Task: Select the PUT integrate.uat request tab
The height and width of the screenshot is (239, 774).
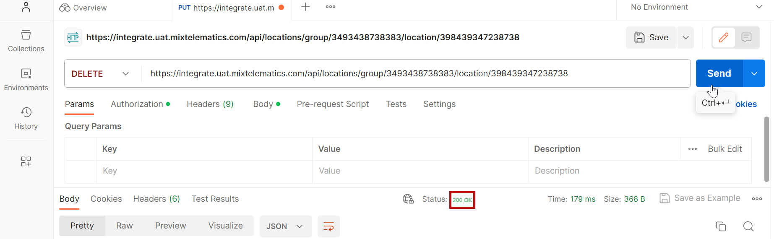Action: [x=231, y=8]
